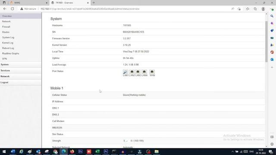Click the Not secure warning icon
The width and height of the screenshot is (276, 155).
coord(22,9)
